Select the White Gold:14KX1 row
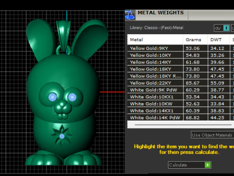234x176 pixels. click(180, 110)
